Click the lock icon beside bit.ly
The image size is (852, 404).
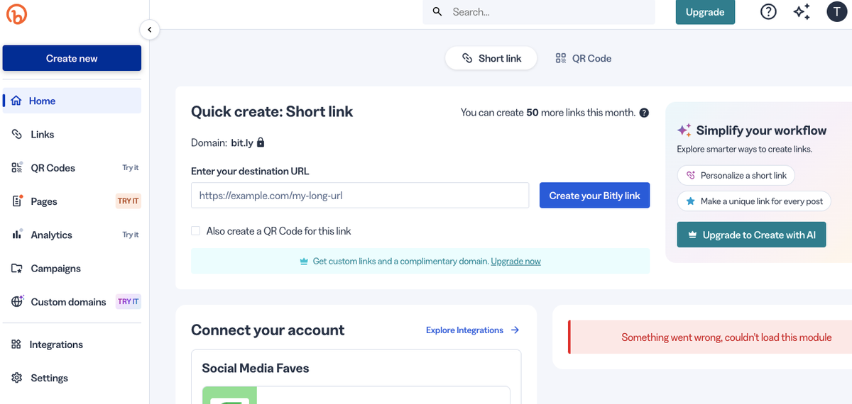(261, 142)
